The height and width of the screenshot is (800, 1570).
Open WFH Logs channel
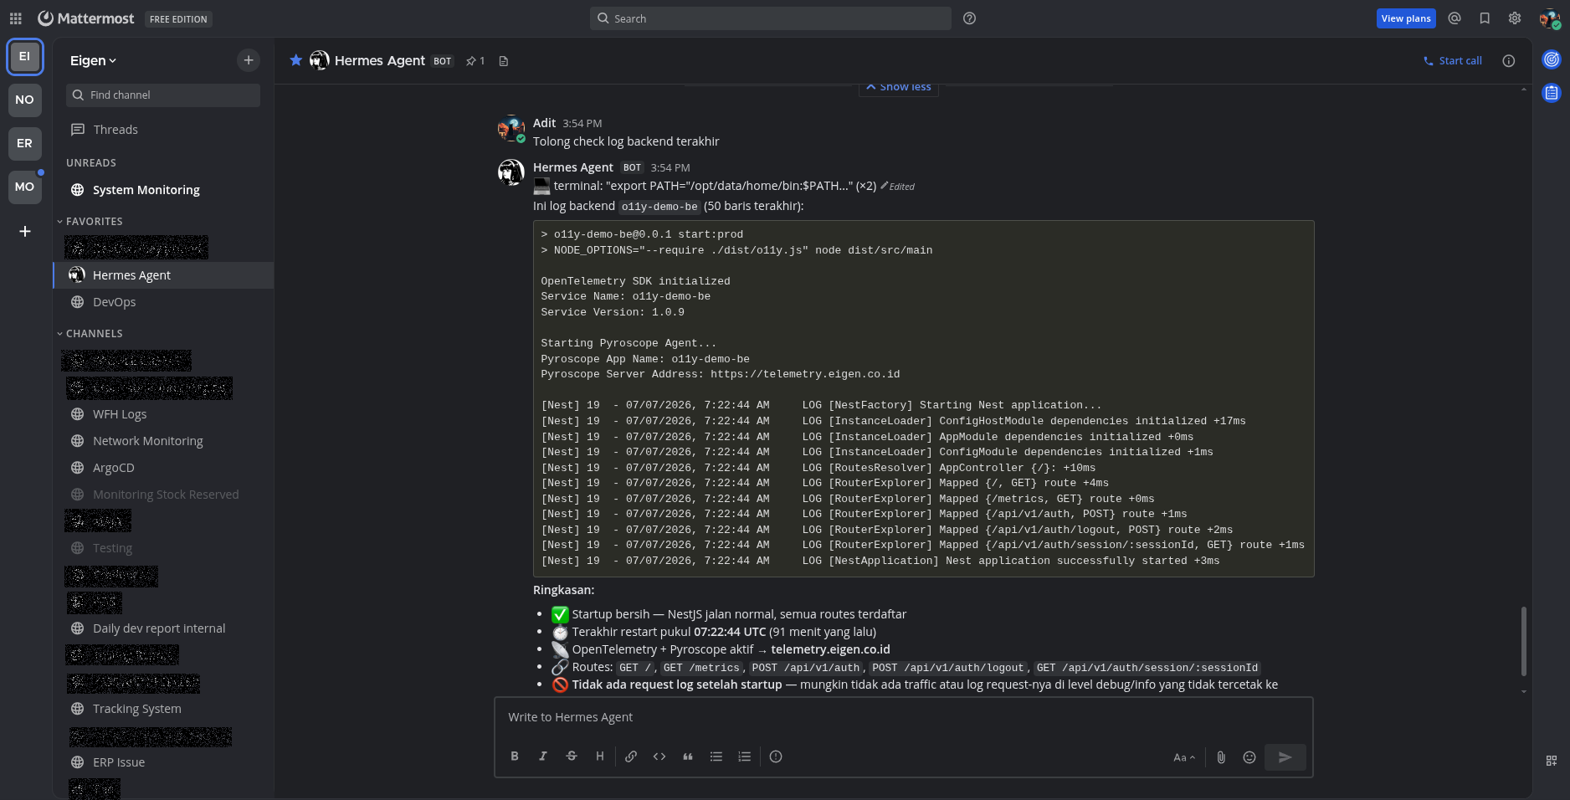point(163,414)
